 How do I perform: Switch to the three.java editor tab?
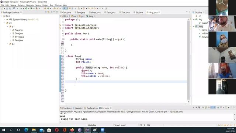point(95,13)
